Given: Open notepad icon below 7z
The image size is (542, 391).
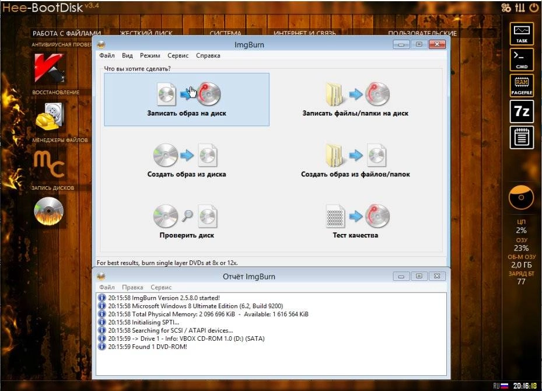Looking at the screenshot, I should pos(522,138).
